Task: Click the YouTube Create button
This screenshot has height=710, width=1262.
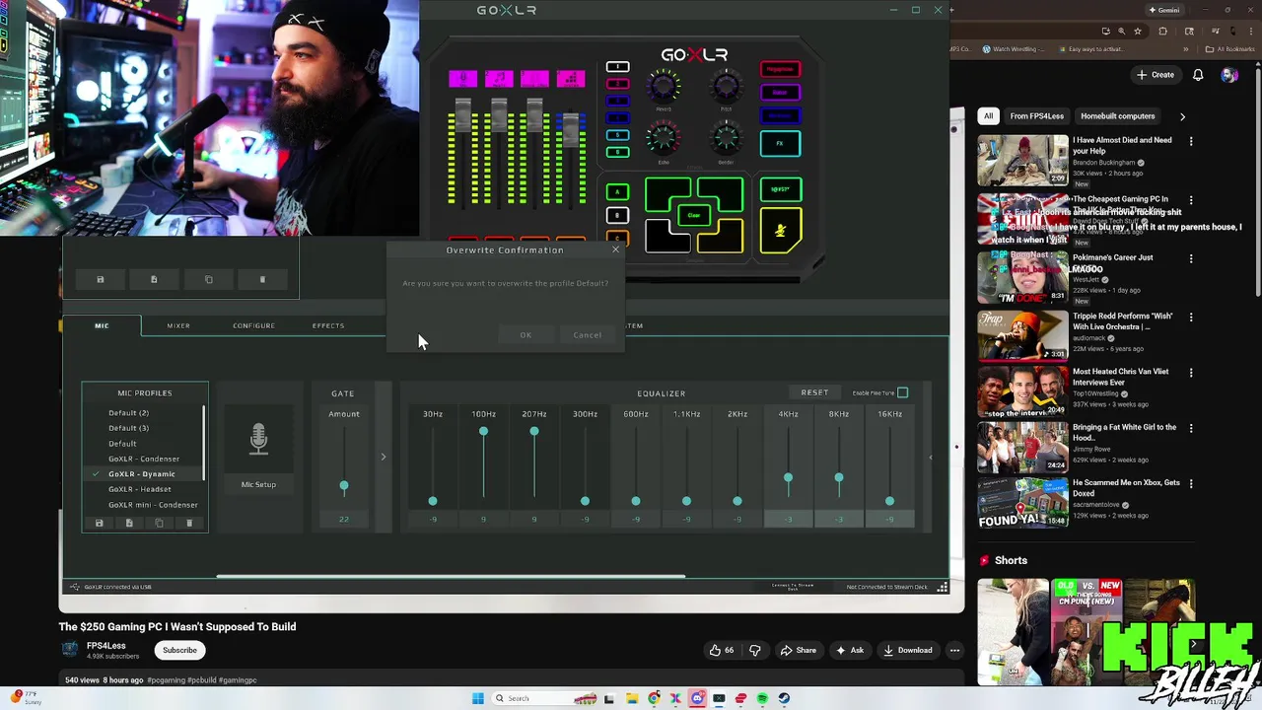Action: point(1155,75)
